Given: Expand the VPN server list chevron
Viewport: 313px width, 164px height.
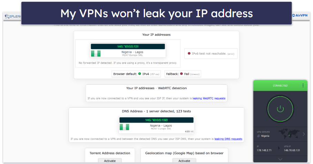Looking at the screenshot, I should click(x=304, y=134).
